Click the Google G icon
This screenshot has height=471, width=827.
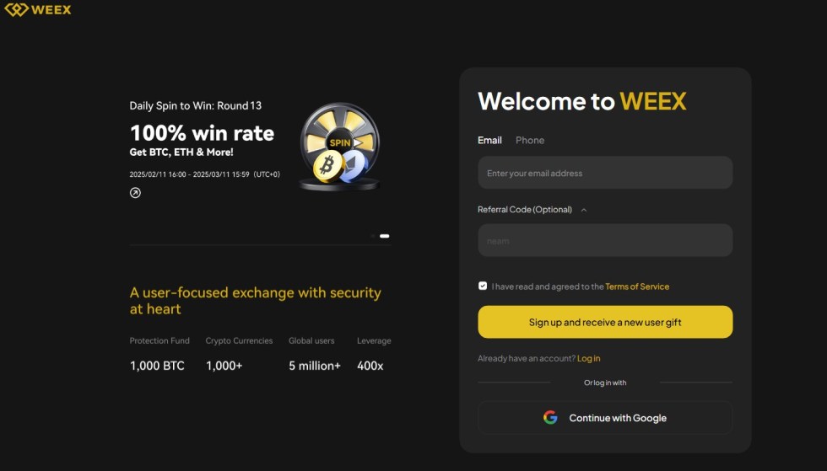point(550,418)
